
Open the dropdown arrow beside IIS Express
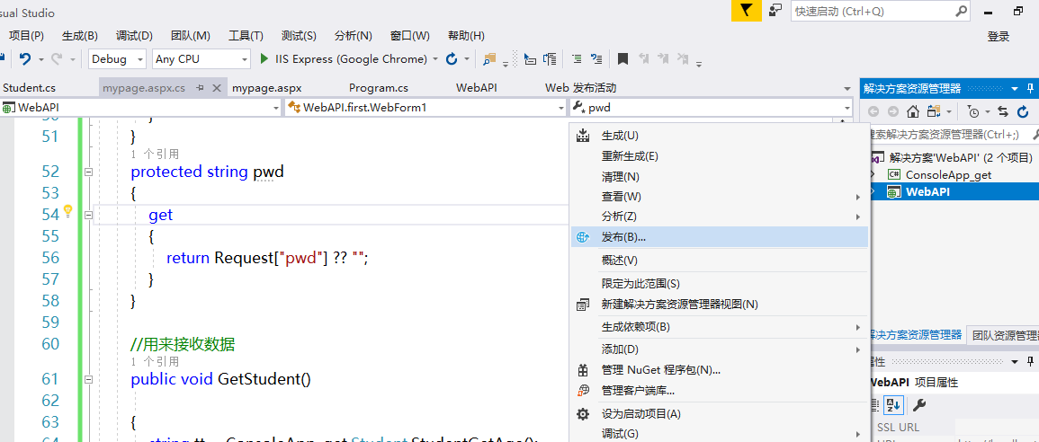435,59
